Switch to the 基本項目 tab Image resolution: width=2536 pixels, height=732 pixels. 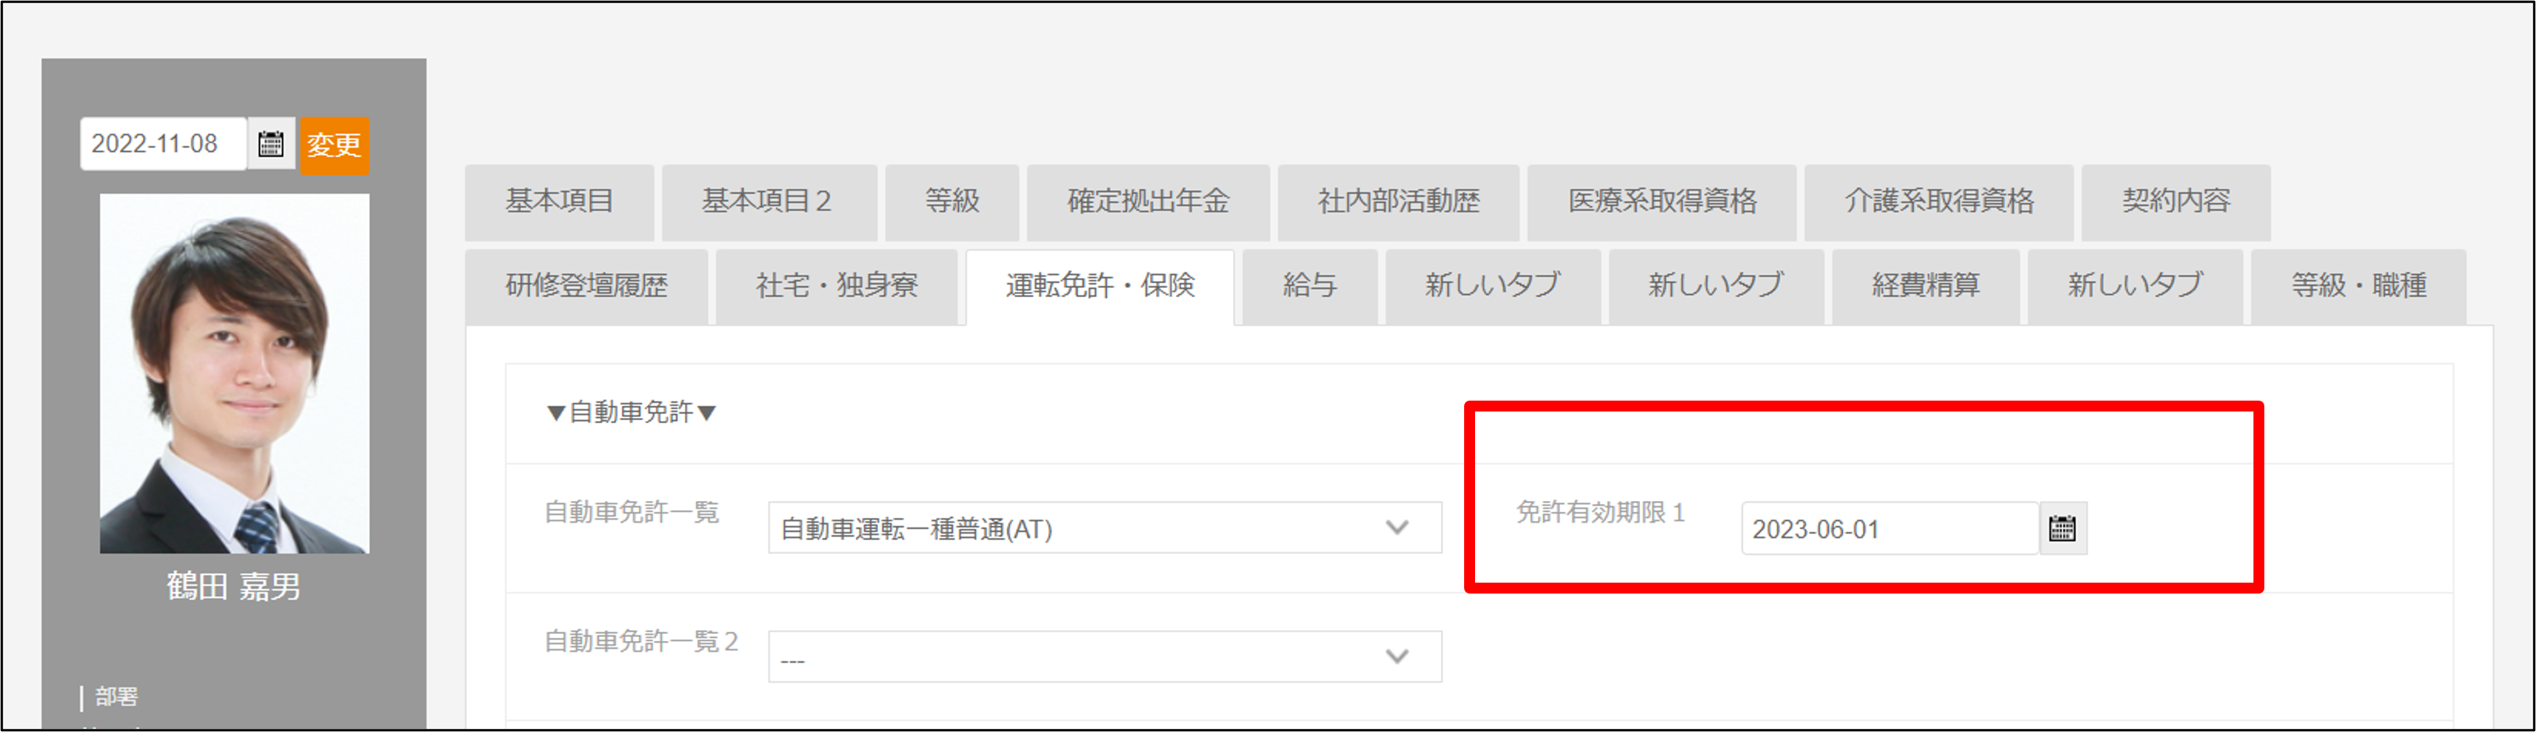pos(559,201)
